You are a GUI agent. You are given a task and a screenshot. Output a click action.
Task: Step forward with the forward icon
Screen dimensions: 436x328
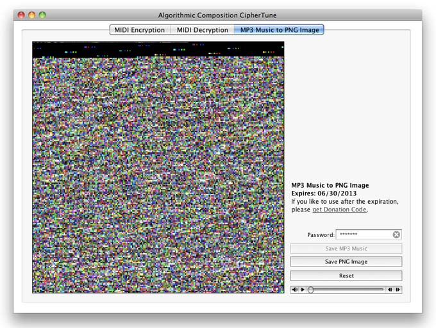[x=398, y=290]
